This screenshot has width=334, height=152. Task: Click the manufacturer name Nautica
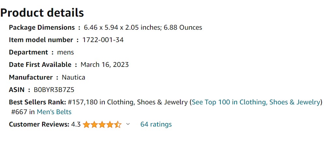[x=73, y=77]
